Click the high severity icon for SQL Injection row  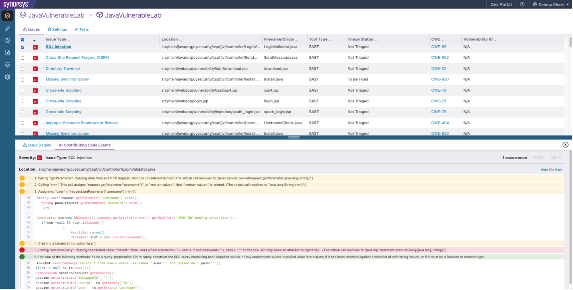point(35,47)
